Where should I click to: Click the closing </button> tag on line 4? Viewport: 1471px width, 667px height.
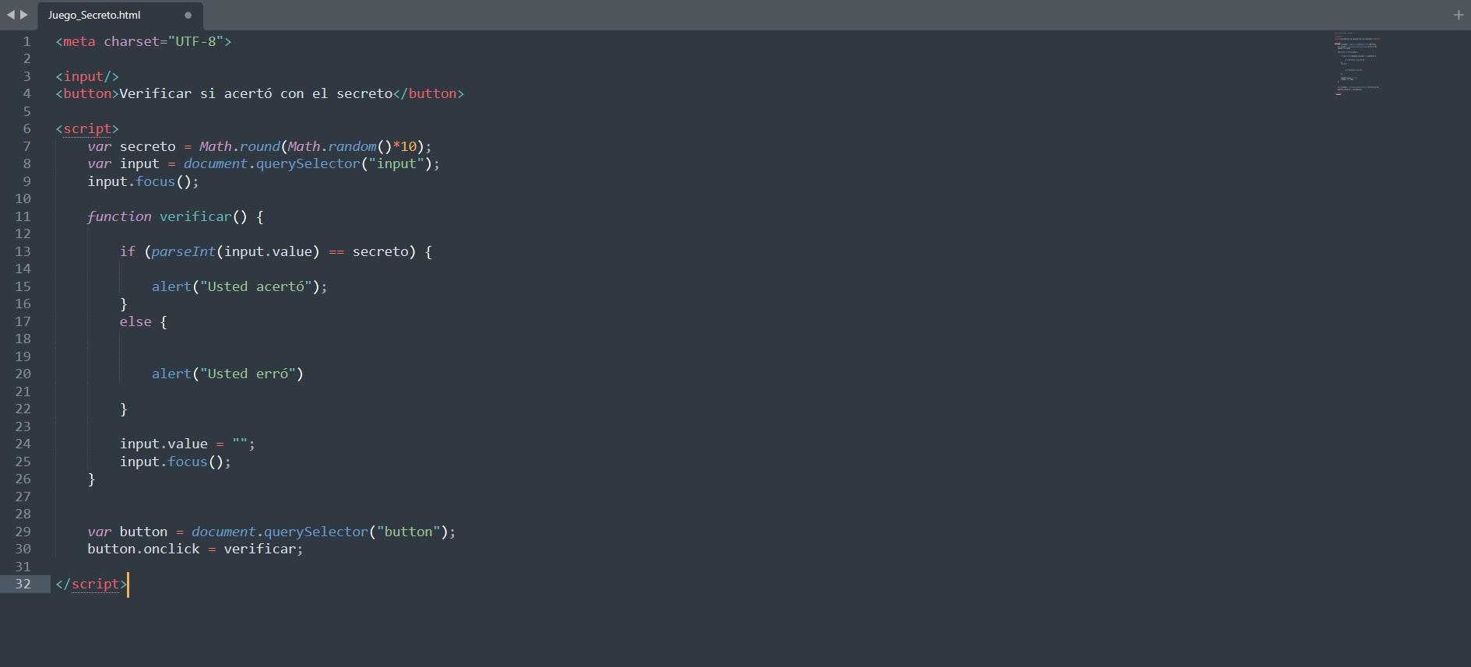point(428,93)
